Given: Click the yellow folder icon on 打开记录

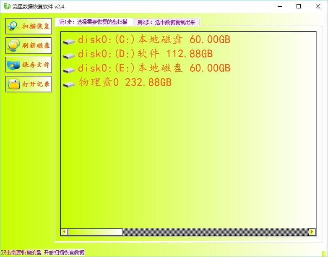Looking at the screenshot, I should (13, 84).
